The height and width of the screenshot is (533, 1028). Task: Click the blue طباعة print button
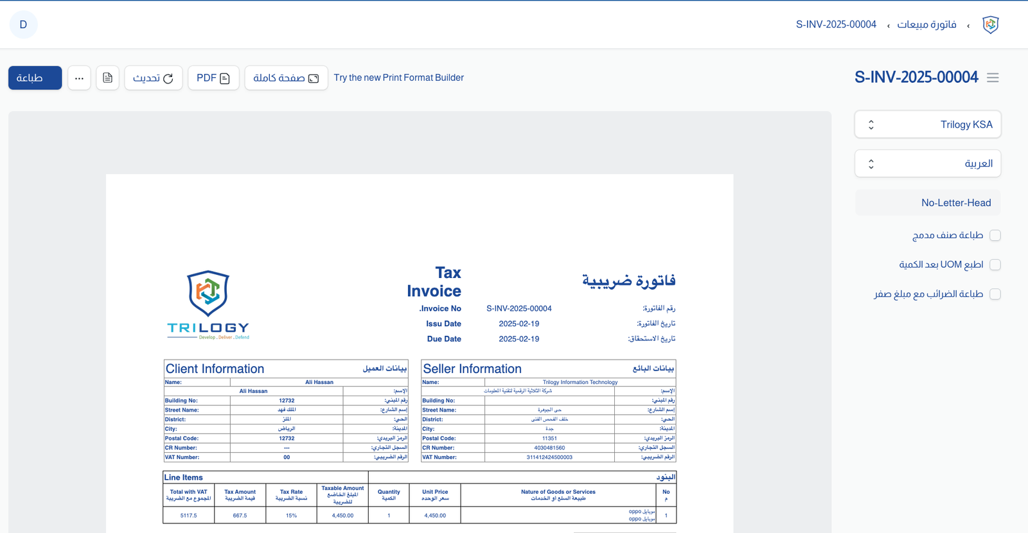[x=35, y=78]
